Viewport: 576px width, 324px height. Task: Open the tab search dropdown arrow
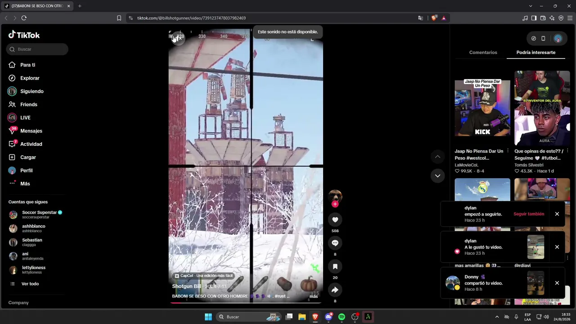click(x=531, y=6)
